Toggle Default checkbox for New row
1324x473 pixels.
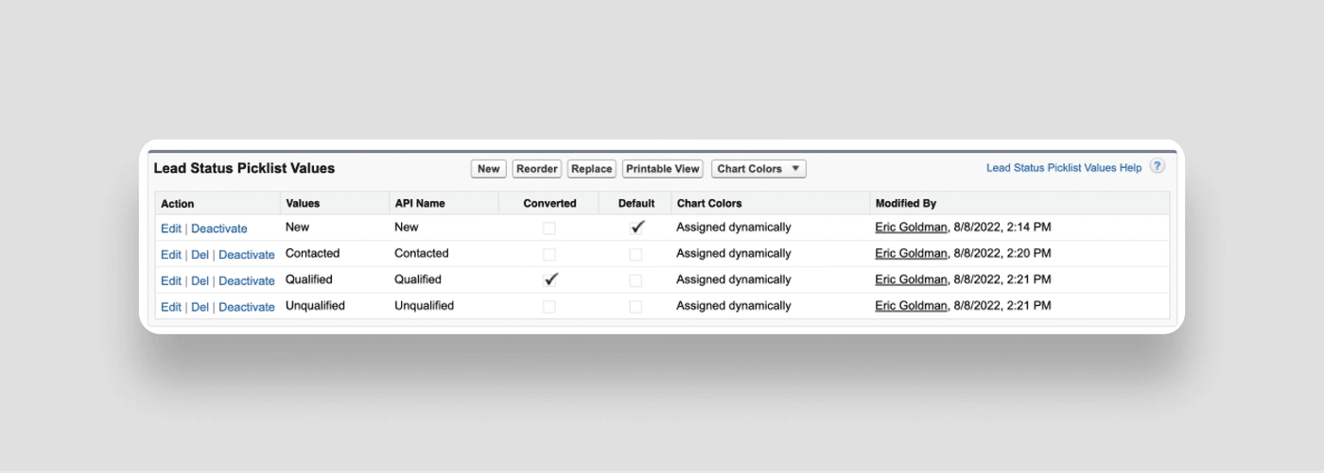point(636,228)
